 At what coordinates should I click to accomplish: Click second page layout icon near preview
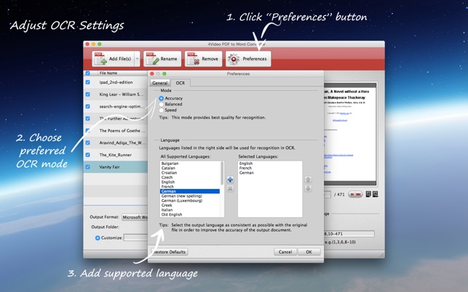coord(375,194)
